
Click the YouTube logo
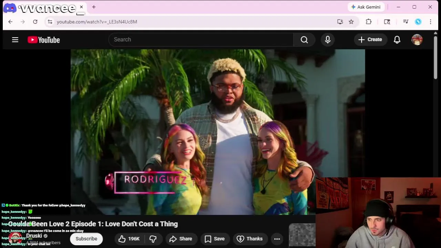tap(44, 40)
